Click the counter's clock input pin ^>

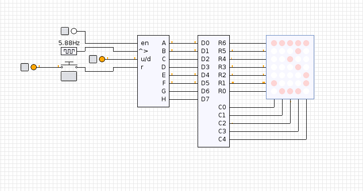143,51
